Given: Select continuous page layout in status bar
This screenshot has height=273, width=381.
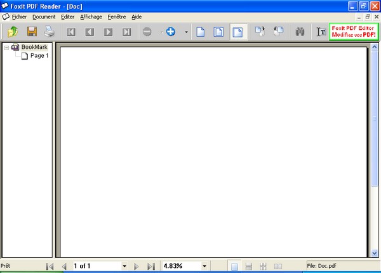Looking at the screenshot, I should pyautogui.click(x=248, y=267).
